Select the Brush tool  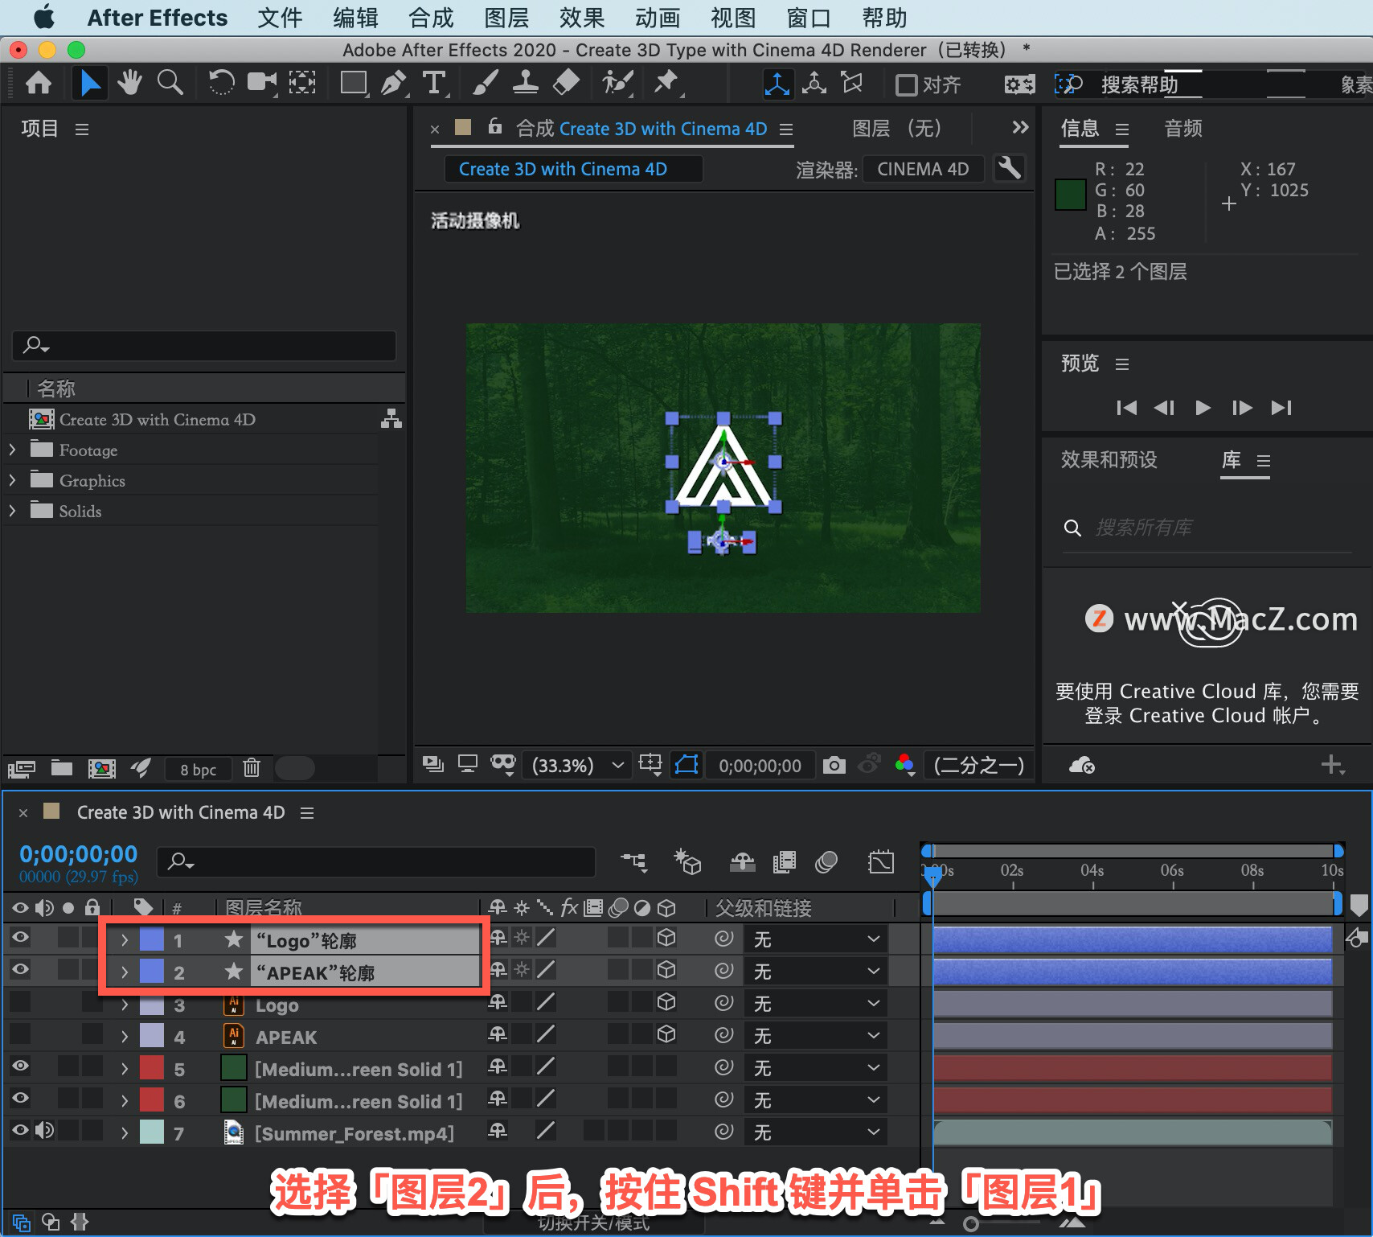pyautogui.click(x=485, y=83)
